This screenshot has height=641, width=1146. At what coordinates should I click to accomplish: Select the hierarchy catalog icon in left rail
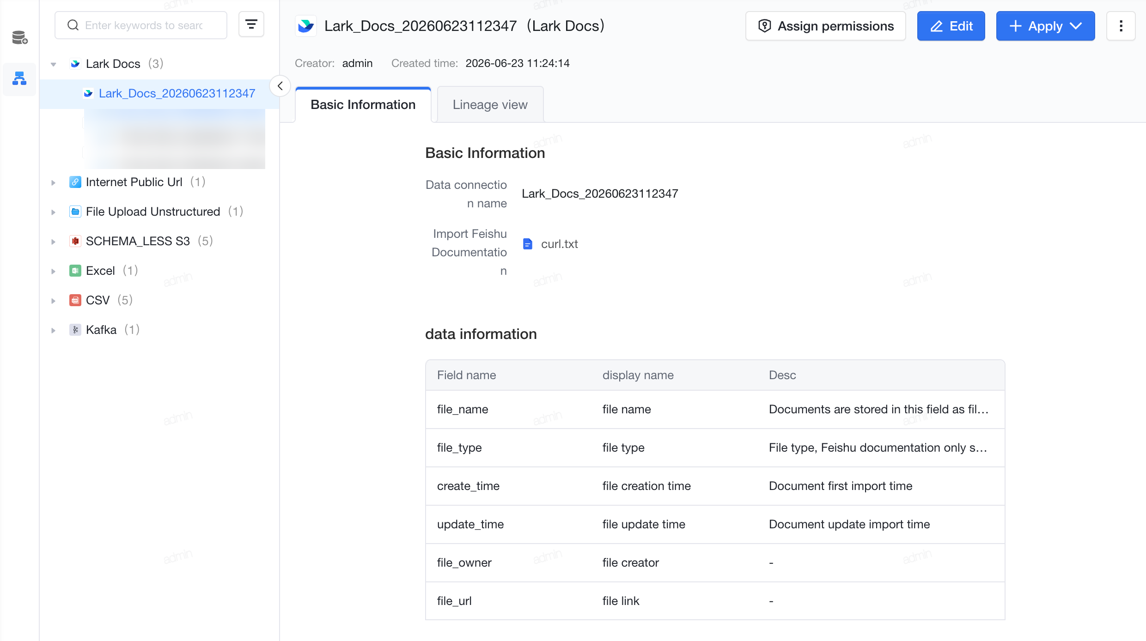coord(19,79)
